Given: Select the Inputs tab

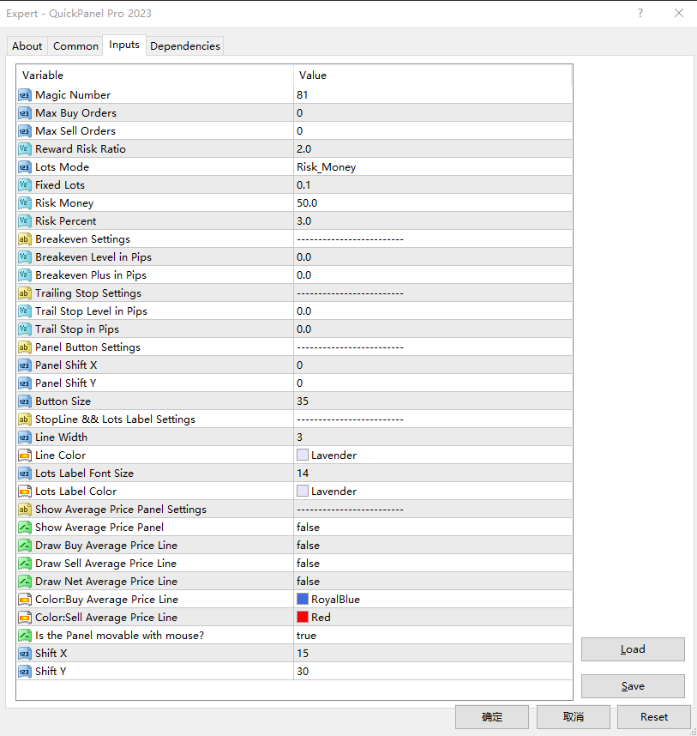Looking at the screenshot, I should point(124,45).
